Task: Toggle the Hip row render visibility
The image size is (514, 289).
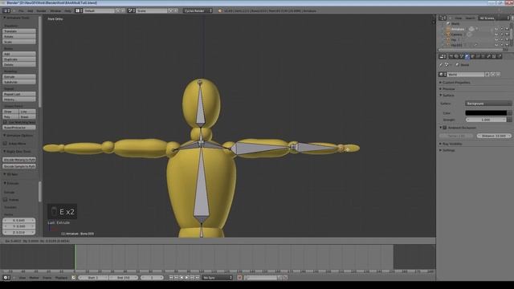Action: pos(507,39)
